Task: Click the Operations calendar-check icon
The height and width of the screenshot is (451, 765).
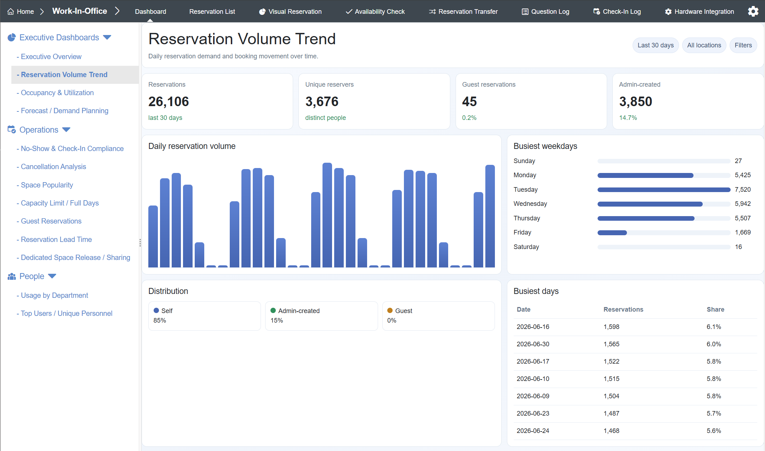Action: pos(12,129)
